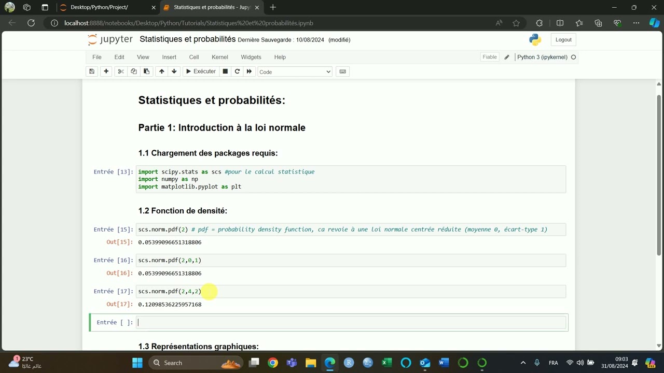Screen dimensions: 664x373
Task: Toggle split screen in Edge
Action: (x=560, y=23)
